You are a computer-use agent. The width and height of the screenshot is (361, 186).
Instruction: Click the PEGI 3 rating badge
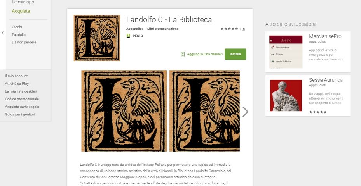128,36
